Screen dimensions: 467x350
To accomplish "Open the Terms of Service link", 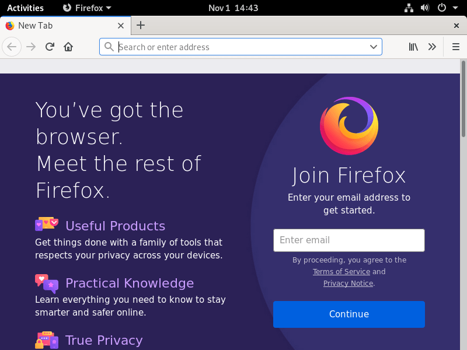I will click(341, 271).
